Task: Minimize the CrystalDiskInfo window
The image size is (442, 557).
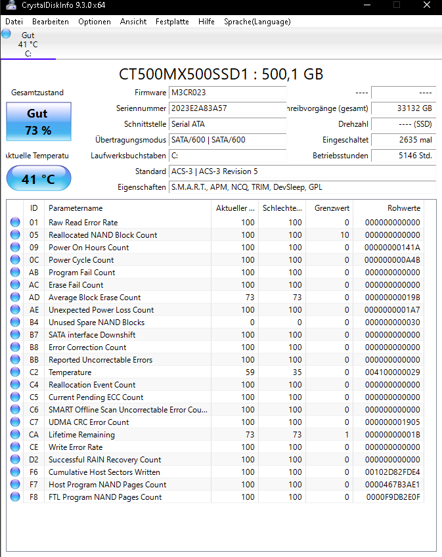Action: pos(367,5)
